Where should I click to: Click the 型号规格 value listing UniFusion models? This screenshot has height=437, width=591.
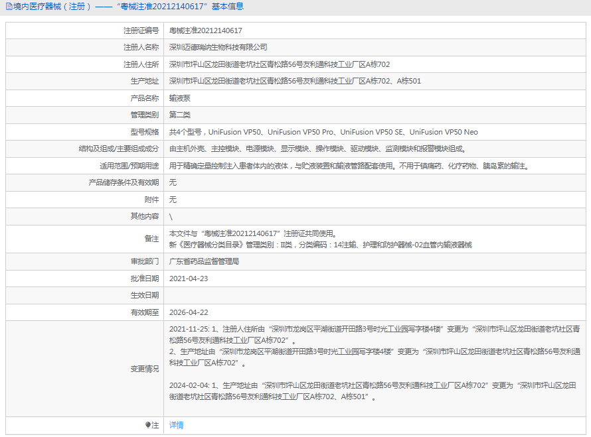coord(323,132)
